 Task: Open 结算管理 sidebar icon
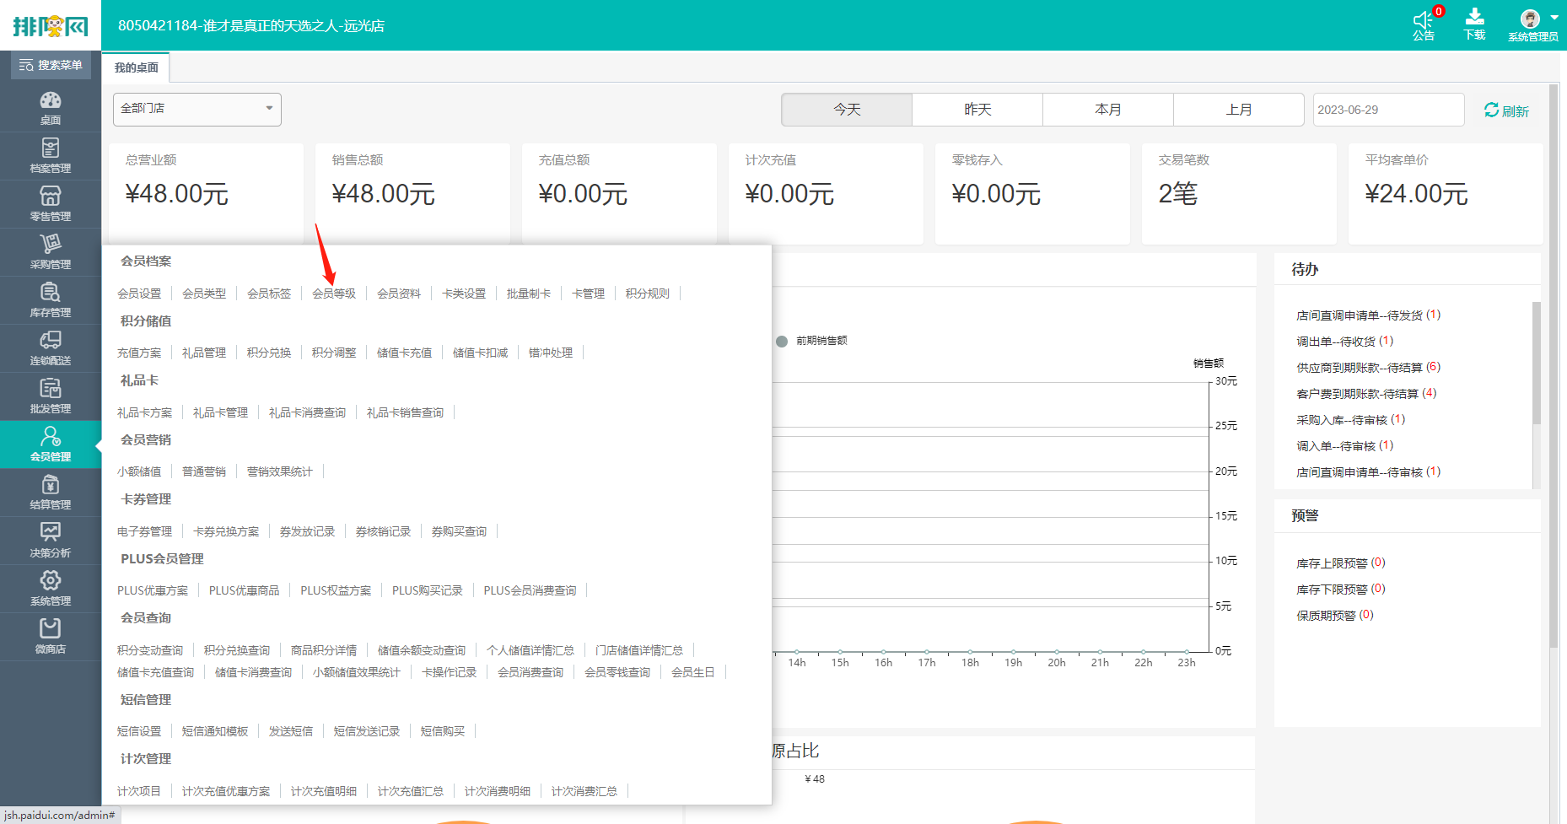pyautogui.click(x=51, y=492)
